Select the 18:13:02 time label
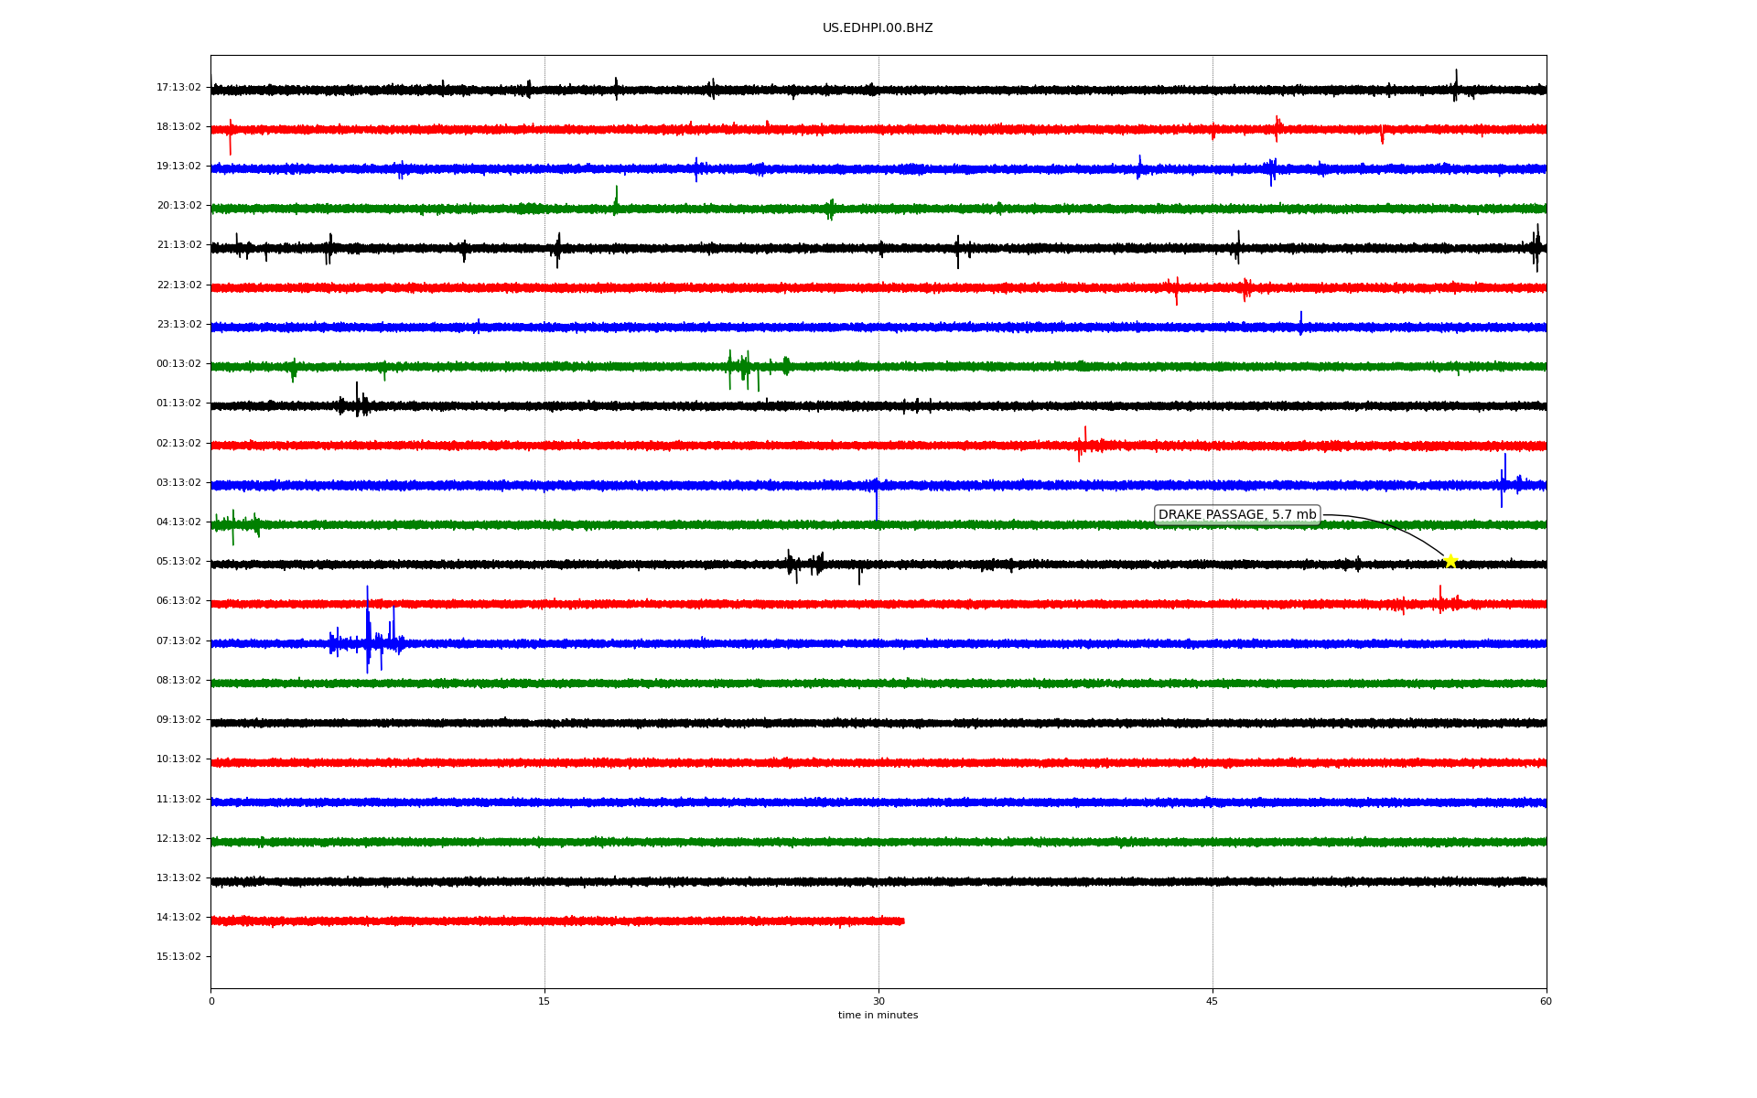The image size is (1757, 1098). click(x=178, y=127)
